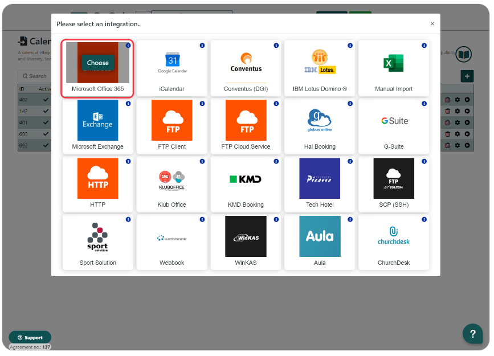Image resolution: width=494 pixels, height=356 pixels.
Task: Open info icon on iCalendar tile
Action: [202, 46]
